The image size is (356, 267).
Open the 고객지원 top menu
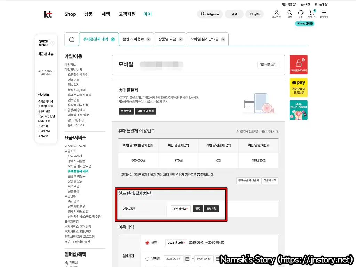(x=127, y=14)
